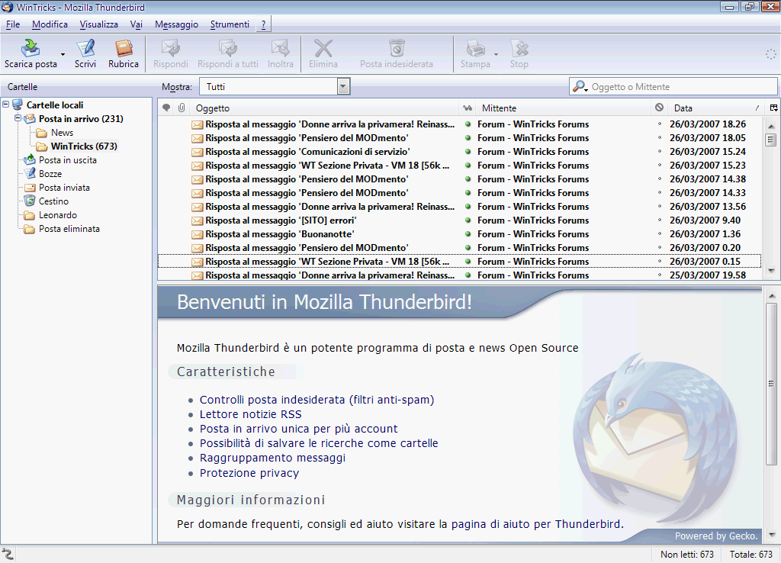Select the Cestino trash folder
781x563 pixels.
point(54,201)
